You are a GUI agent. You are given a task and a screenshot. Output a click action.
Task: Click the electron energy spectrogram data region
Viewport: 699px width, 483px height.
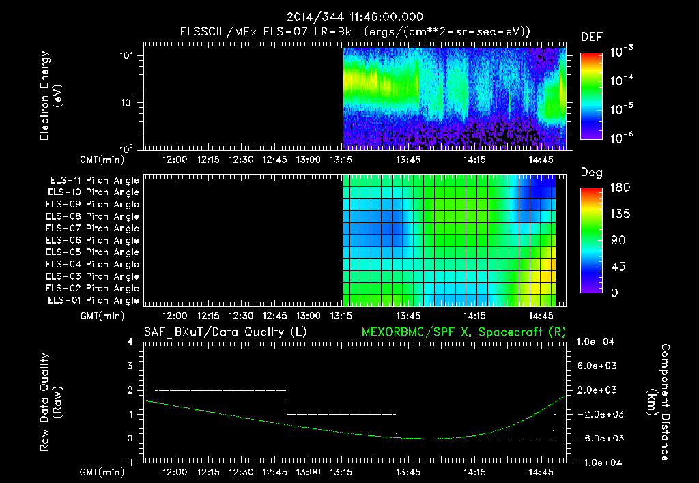[454, 98]
